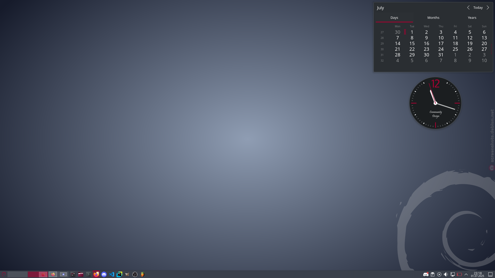Open the audio volume tray icon
The width and height of the screenshot is (495, 278).
click(x=446, y=274)
